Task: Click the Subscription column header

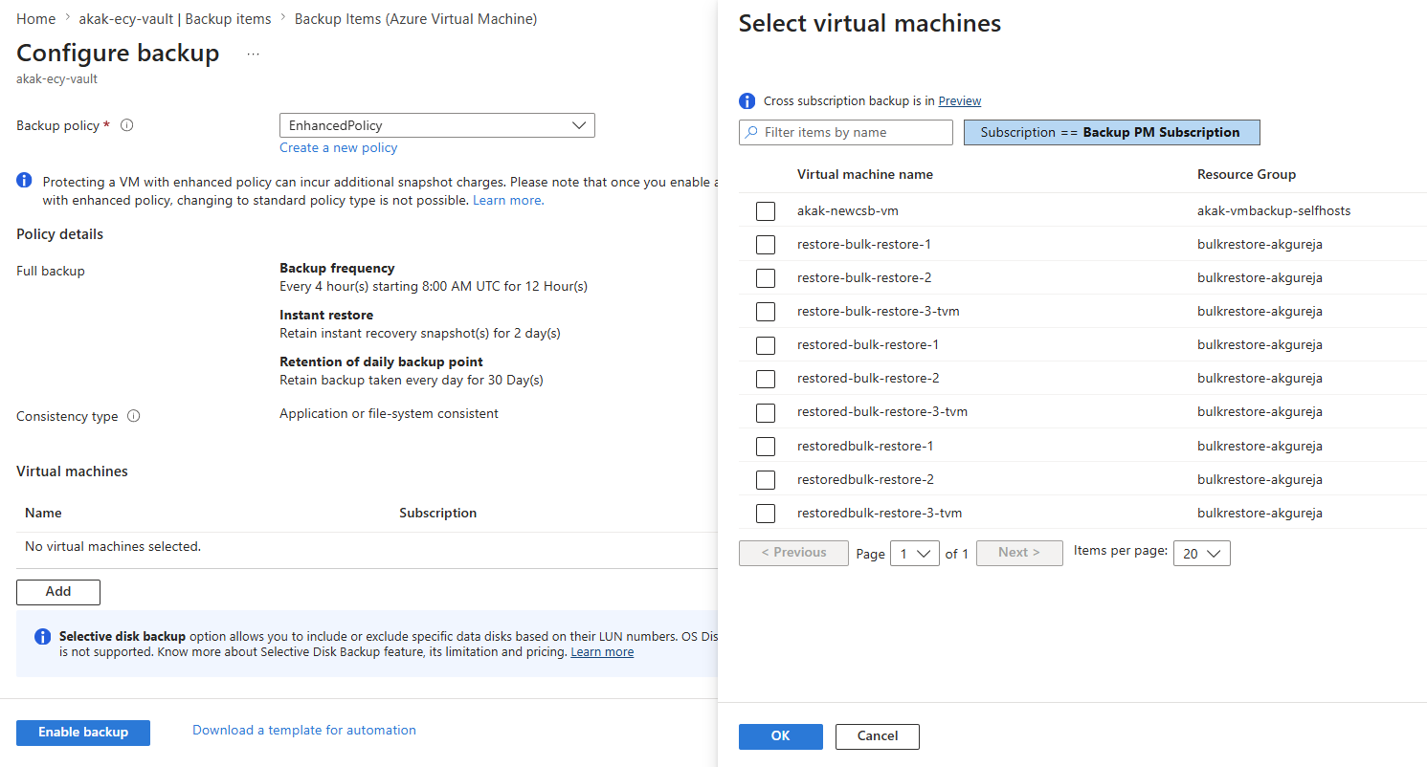Action: [x=438, y=513]
